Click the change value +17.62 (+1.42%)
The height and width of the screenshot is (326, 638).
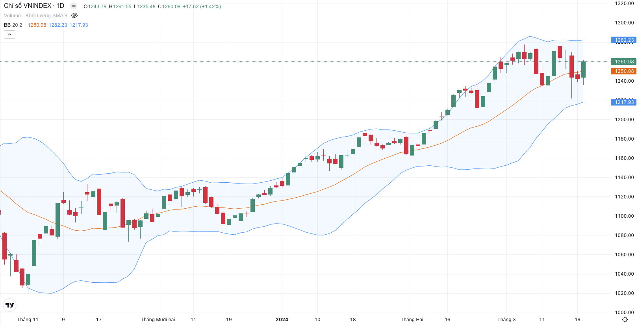202,7
